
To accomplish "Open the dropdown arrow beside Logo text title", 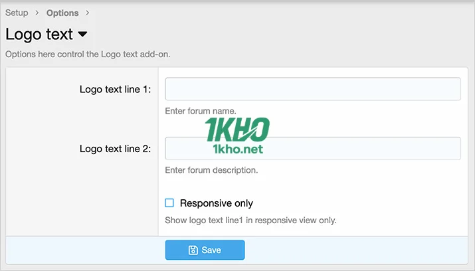I will [x=82, y=34].
